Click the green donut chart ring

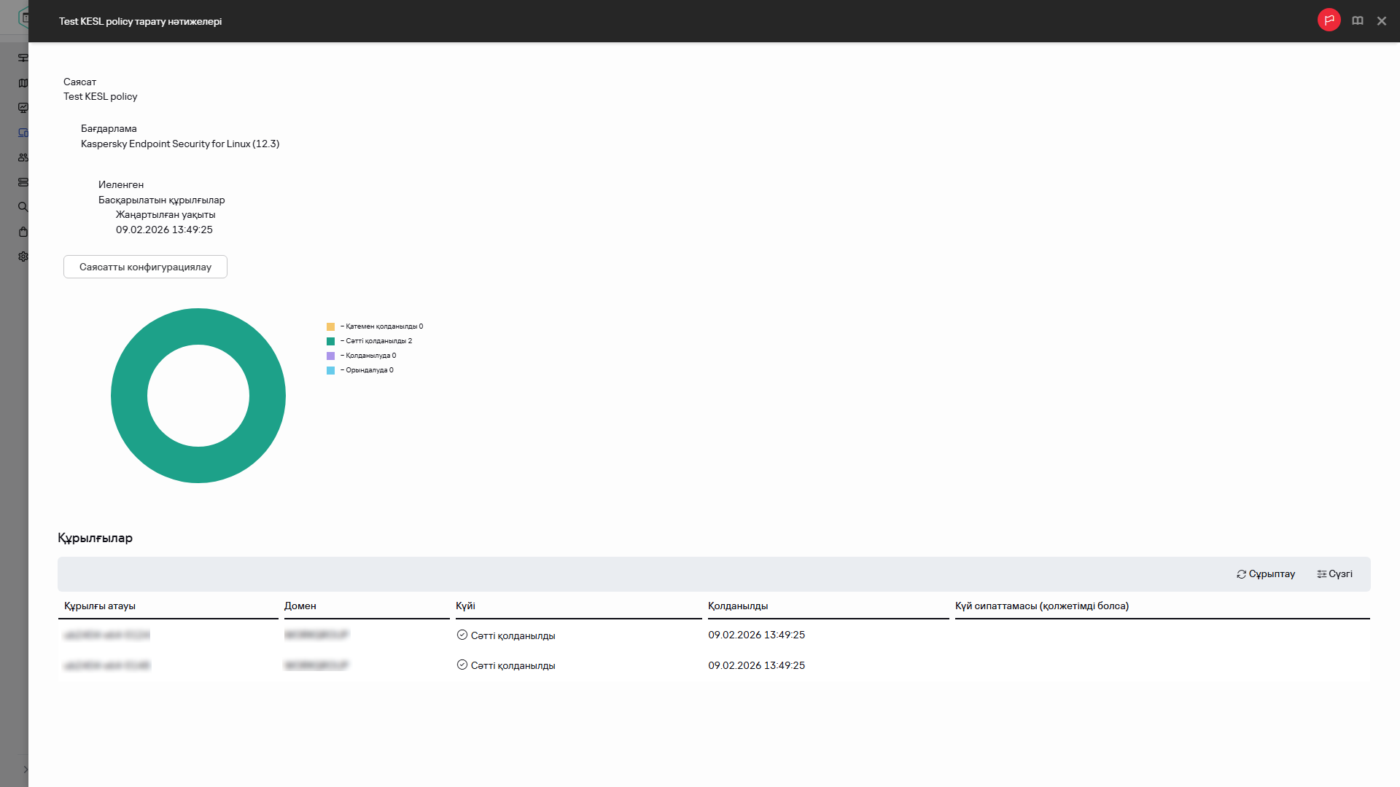pyautogui.click(x=129, y=396)
